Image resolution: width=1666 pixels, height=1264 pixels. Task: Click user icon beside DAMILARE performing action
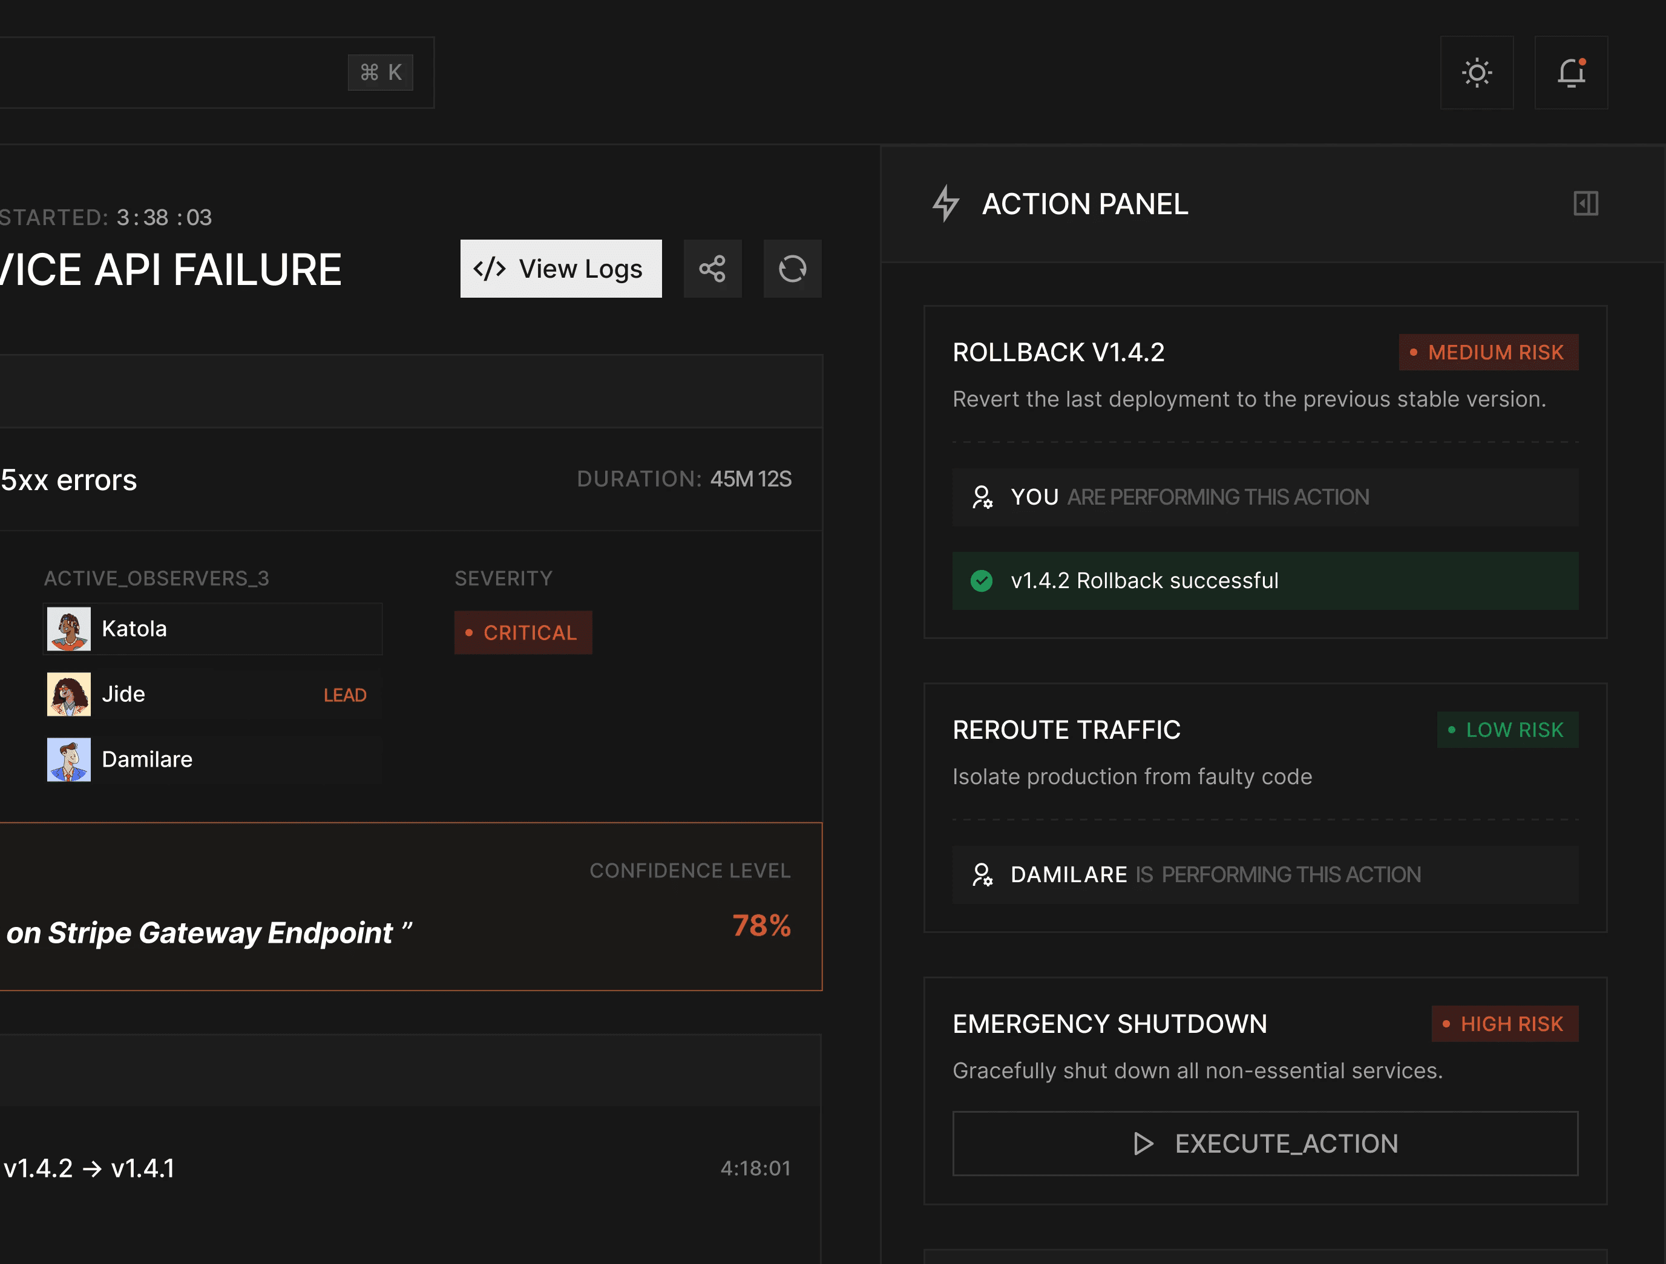(982, 874)
